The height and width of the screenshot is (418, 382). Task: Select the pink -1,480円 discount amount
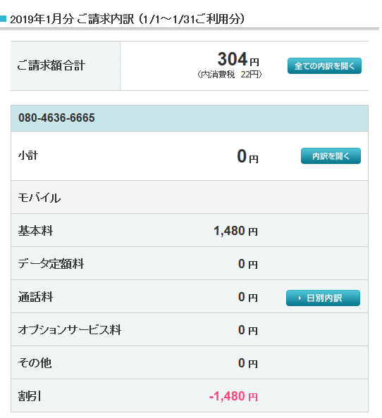click(x=233, y=396)
